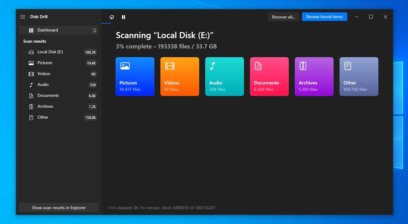Pause the scan with the pause icon
This screenshot has height=224, width=408.
123,17
